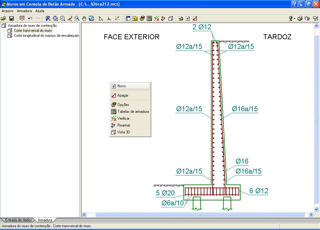Select Corte longitudinal do maciço tree item
Viewport: 320px width, 230px height.
[46, 36]
